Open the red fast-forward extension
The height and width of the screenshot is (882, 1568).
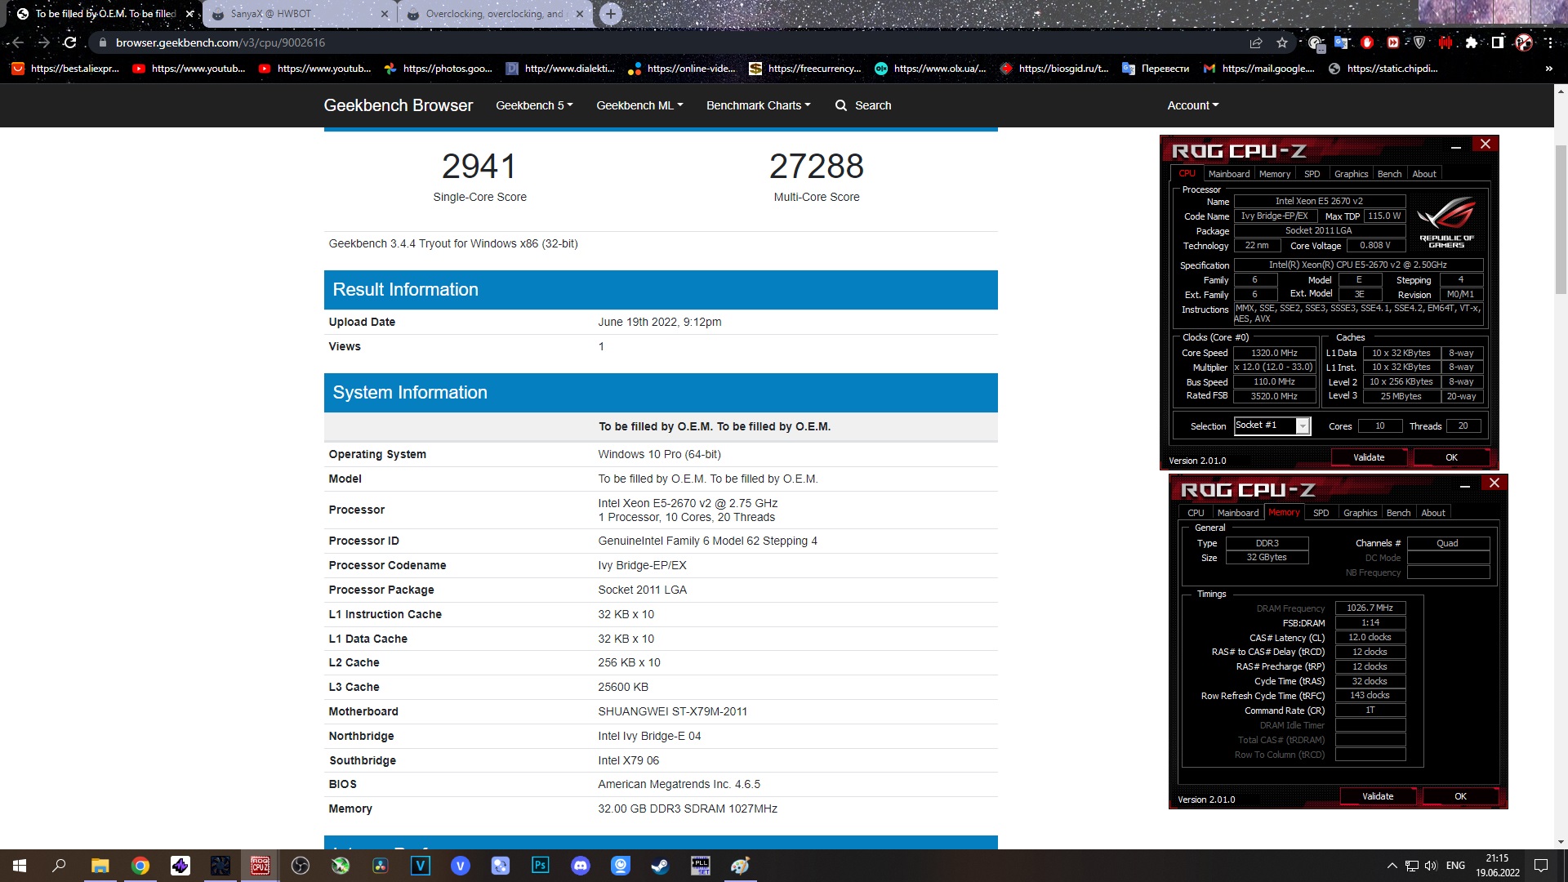click(x=1393, y=42)
